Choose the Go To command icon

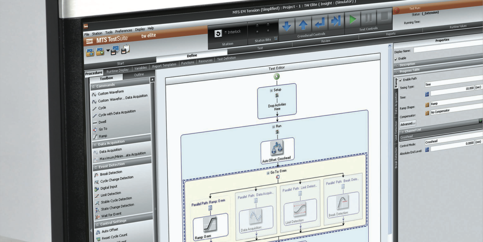pos(95,130)
